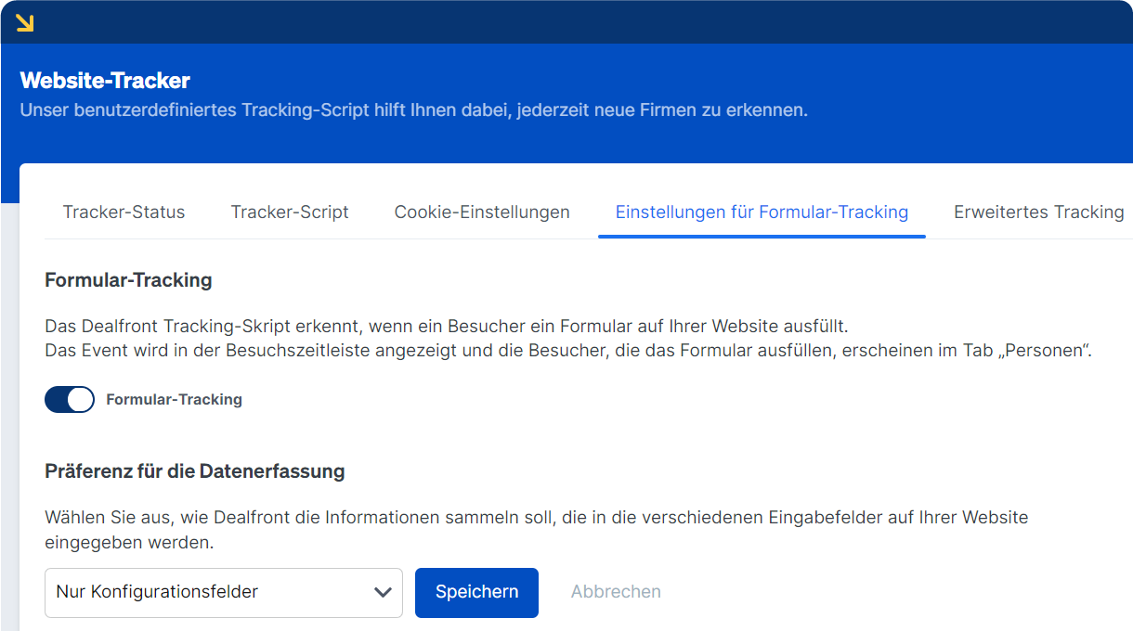Image resolution: width=1133 pixels, height=631 pixels.
Task: Go to Cookie-Einstellungen
Action: tap(483, 212)
